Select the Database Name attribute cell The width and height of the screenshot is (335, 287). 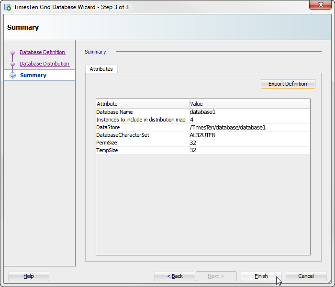tap(143, 112)
